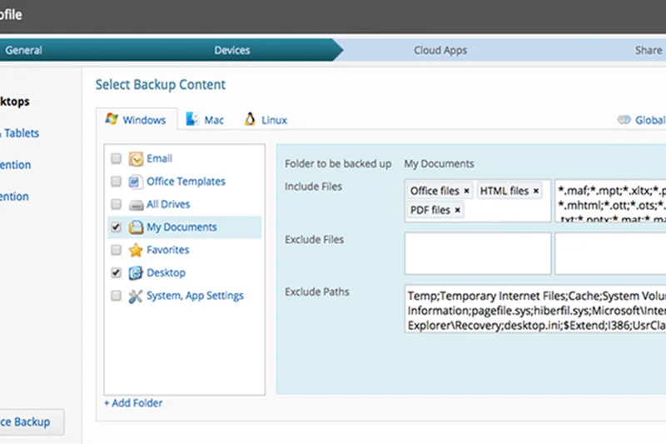Check the System, App Settings checkbox
The height and width of the screenshot is (444, 666).
(116, 296)
